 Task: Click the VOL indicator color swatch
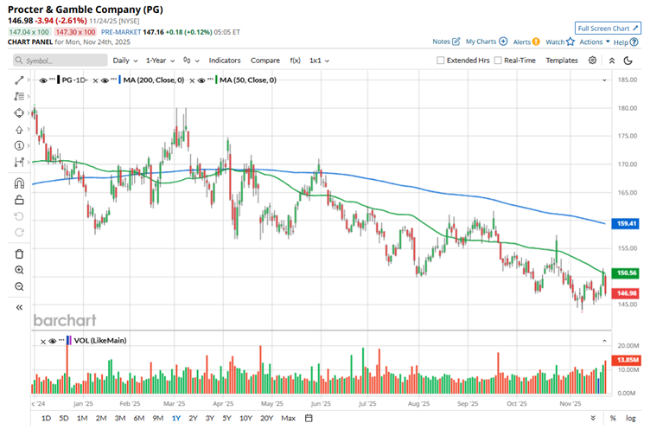click(x=69, y=341)
